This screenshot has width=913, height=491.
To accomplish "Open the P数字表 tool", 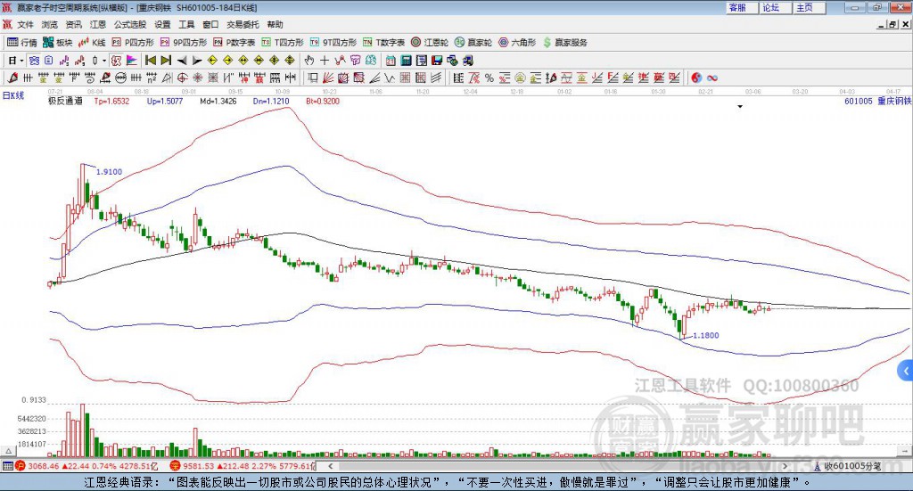I will (234, 43).
